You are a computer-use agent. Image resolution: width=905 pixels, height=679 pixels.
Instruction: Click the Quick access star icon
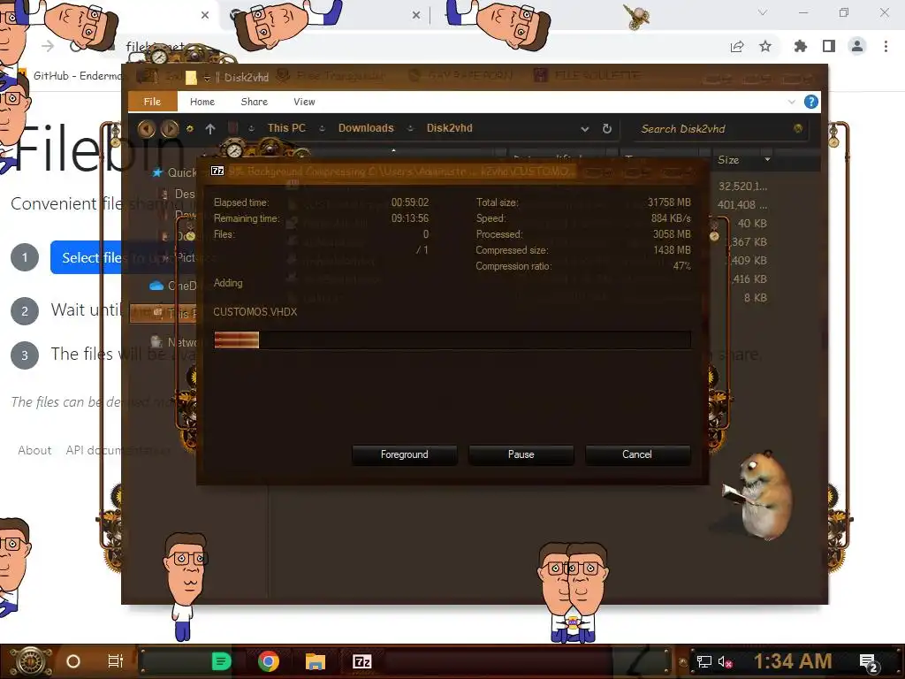coord(157,172)
